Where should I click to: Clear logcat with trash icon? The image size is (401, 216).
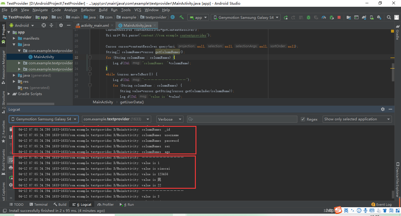tap(11, 129)
